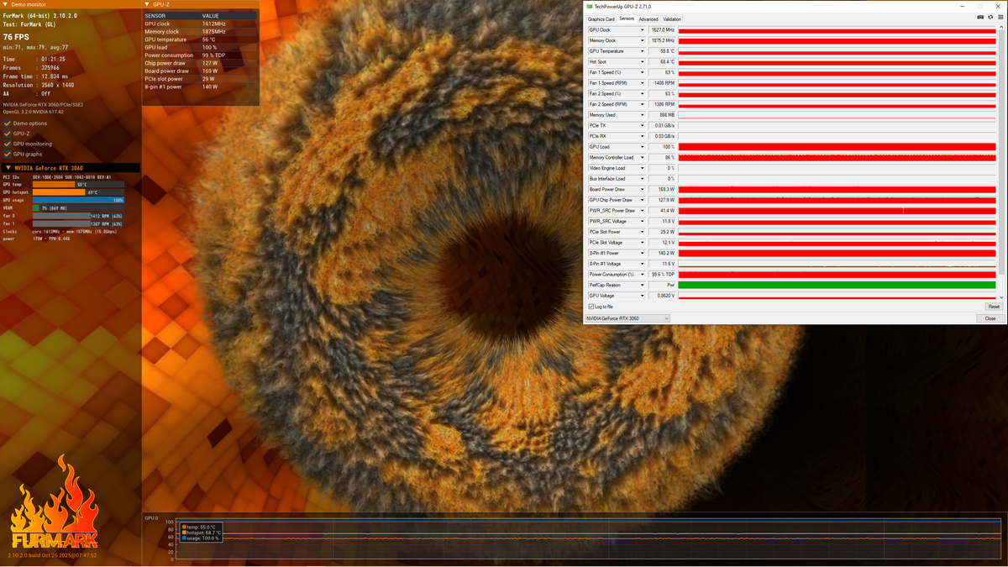Uncheck Log to file in GPU-Z

pos(591,307)
